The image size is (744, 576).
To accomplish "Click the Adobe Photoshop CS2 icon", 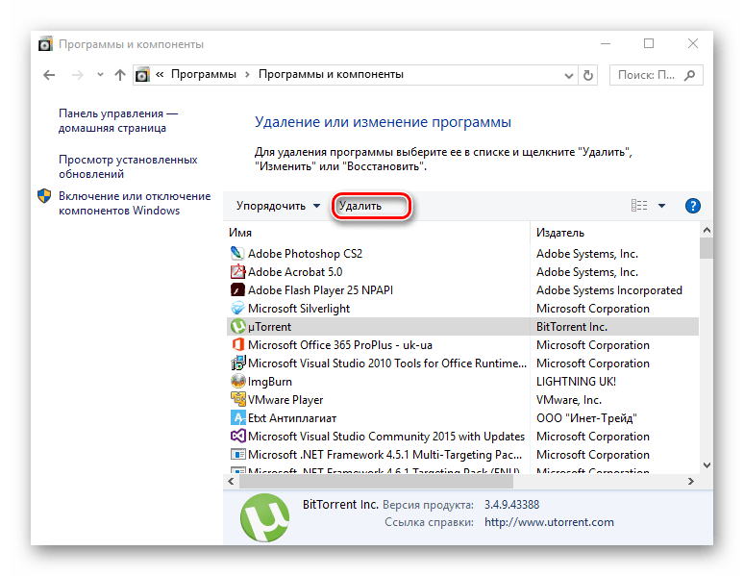I will tap(237, 253).
